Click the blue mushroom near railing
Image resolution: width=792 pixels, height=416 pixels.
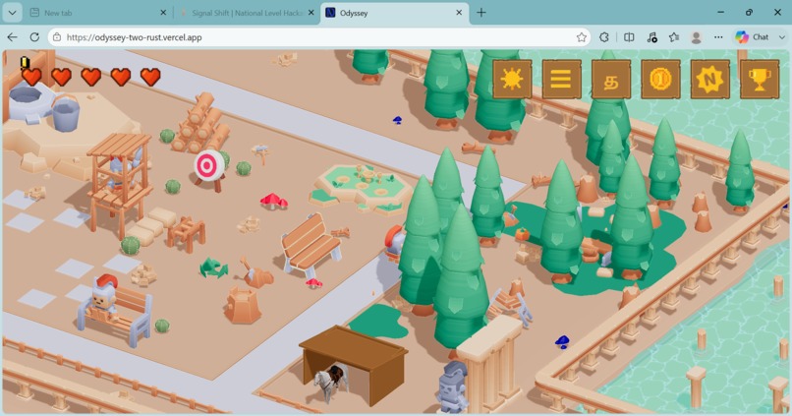[562, 342]
